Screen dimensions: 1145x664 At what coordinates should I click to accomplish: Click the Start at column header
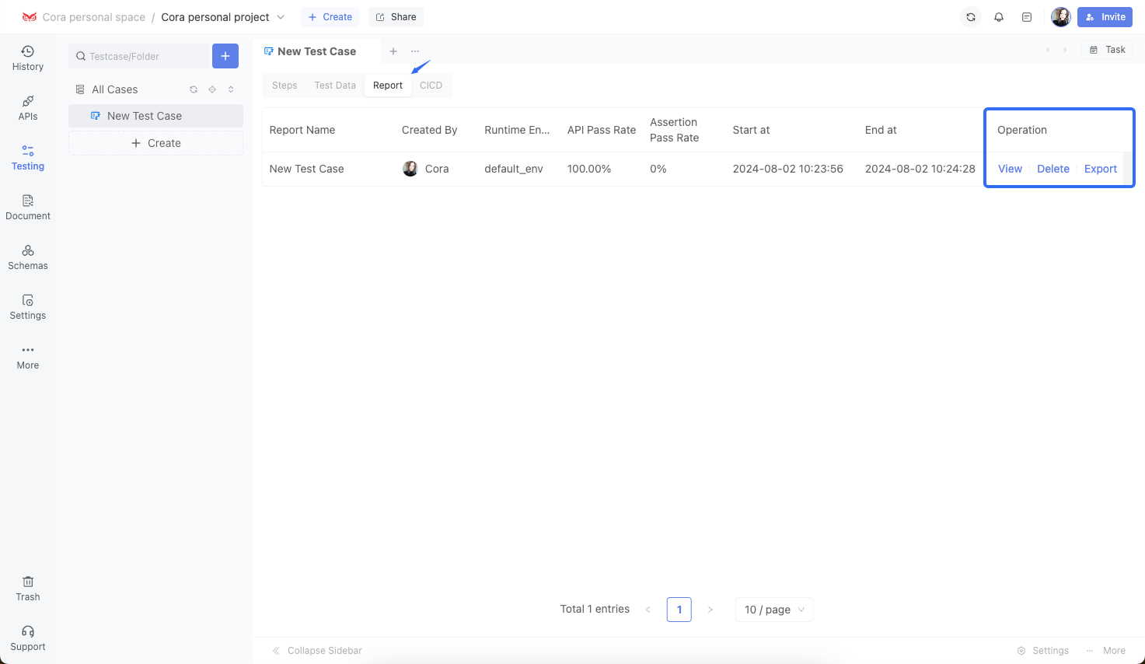(752, 130)
